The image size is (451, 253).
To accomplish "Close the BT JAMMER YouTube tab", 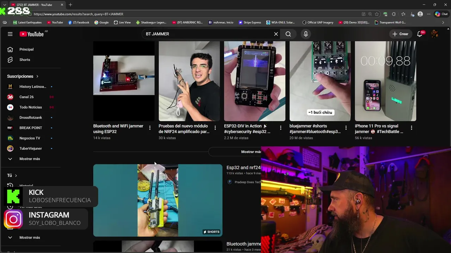I will [62, 5].
